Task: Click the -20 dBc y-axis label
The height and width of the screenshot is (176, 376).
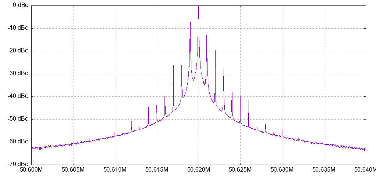Action: [18, 51]
